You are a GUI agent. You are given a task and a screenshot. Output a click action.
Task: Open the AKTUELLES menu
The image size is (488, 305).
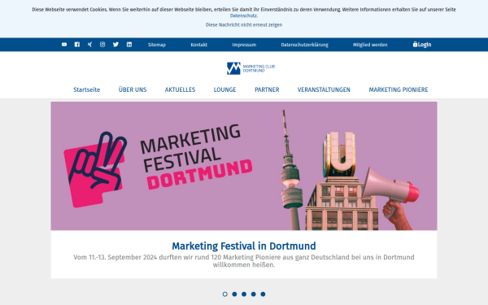[x=181, y=89]
